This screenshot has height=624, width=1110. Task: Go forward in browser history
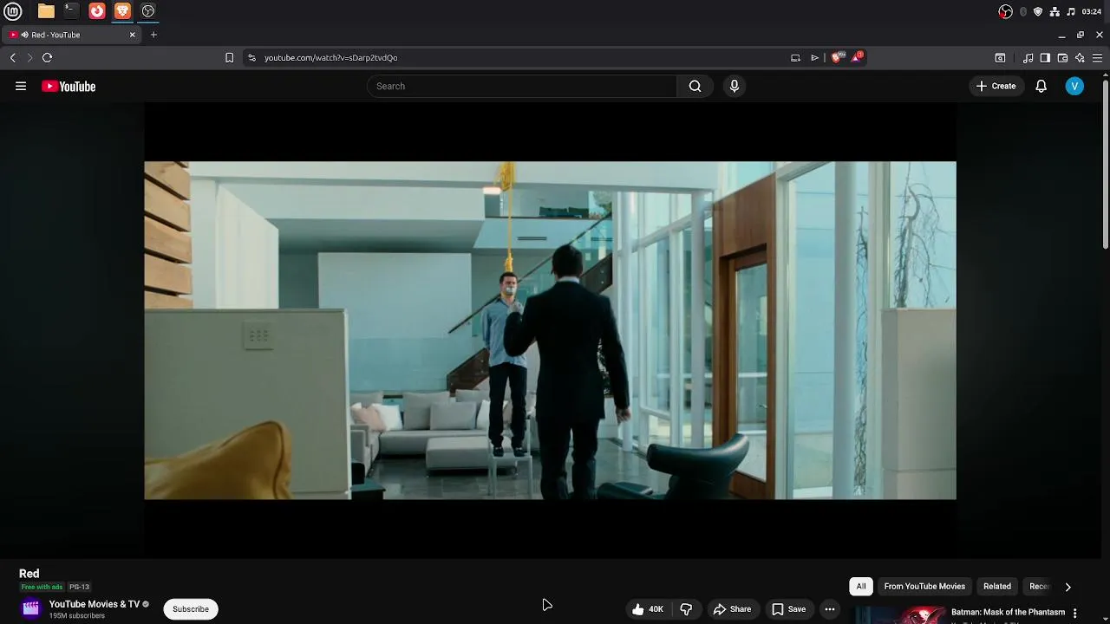click(x=29, y=57)
